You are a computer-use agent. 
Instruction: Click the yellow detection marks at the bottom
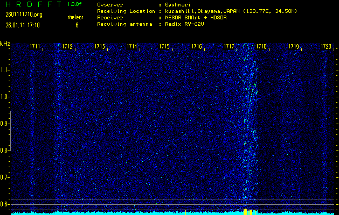pos(247,211)
